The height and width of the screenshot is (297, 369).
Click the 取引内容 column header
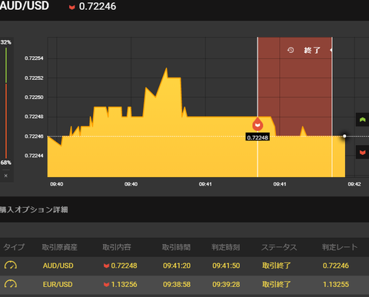pos(117,247)
